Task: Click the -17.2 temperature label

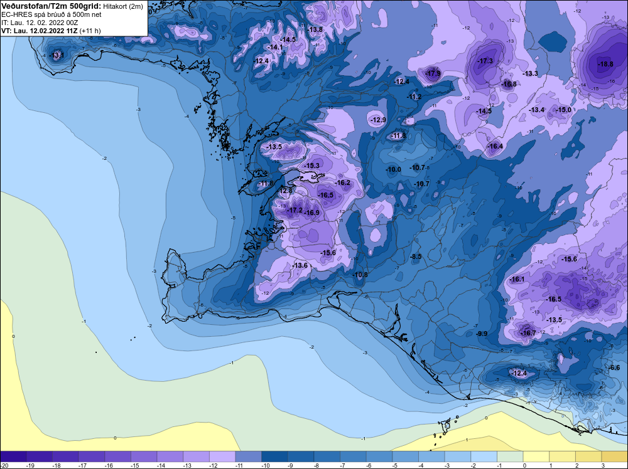Action: 295,210
